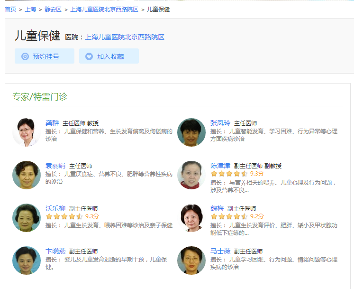Click 张凤玲's 擅长 specialty description

(274, 135)
